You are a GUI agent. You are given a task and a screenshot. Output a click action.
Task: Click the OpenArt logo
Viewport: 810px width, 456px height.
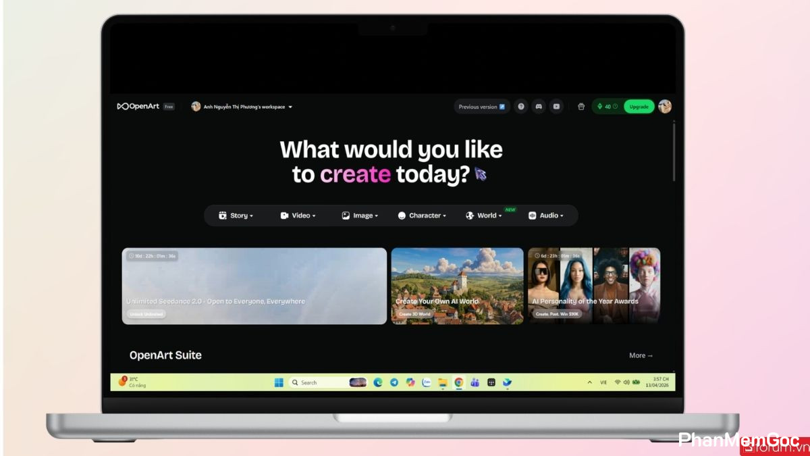138,107
